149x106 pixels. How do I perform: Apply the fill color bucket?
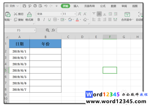[x=70, y=19]
